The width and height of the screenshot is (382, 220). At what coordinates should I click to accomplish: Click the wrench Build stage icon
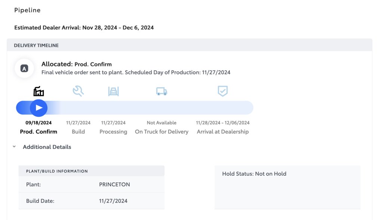pos(78,91)
